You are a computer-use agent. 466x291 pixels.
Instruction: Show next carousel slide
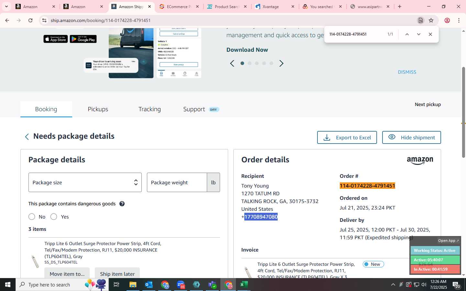click(282, 63)
